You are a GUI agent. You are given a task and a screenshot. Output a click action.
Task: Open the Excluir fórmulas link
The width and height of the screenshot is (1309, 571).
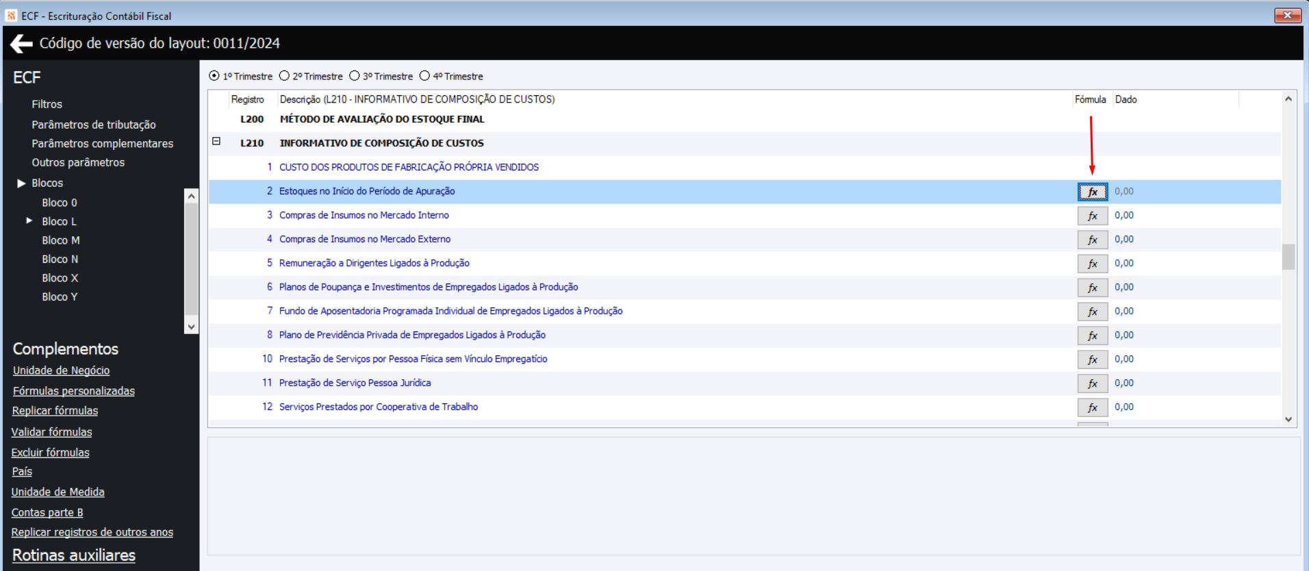click(50, 453)
